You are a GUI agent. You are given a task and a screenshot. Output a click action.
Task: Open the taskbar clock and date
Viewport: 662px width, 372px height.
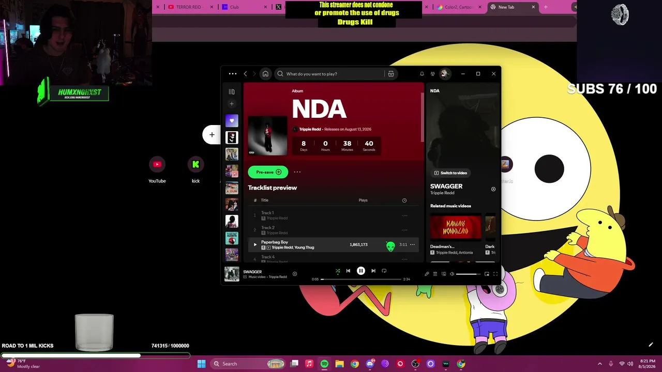[x=647, y=364]
